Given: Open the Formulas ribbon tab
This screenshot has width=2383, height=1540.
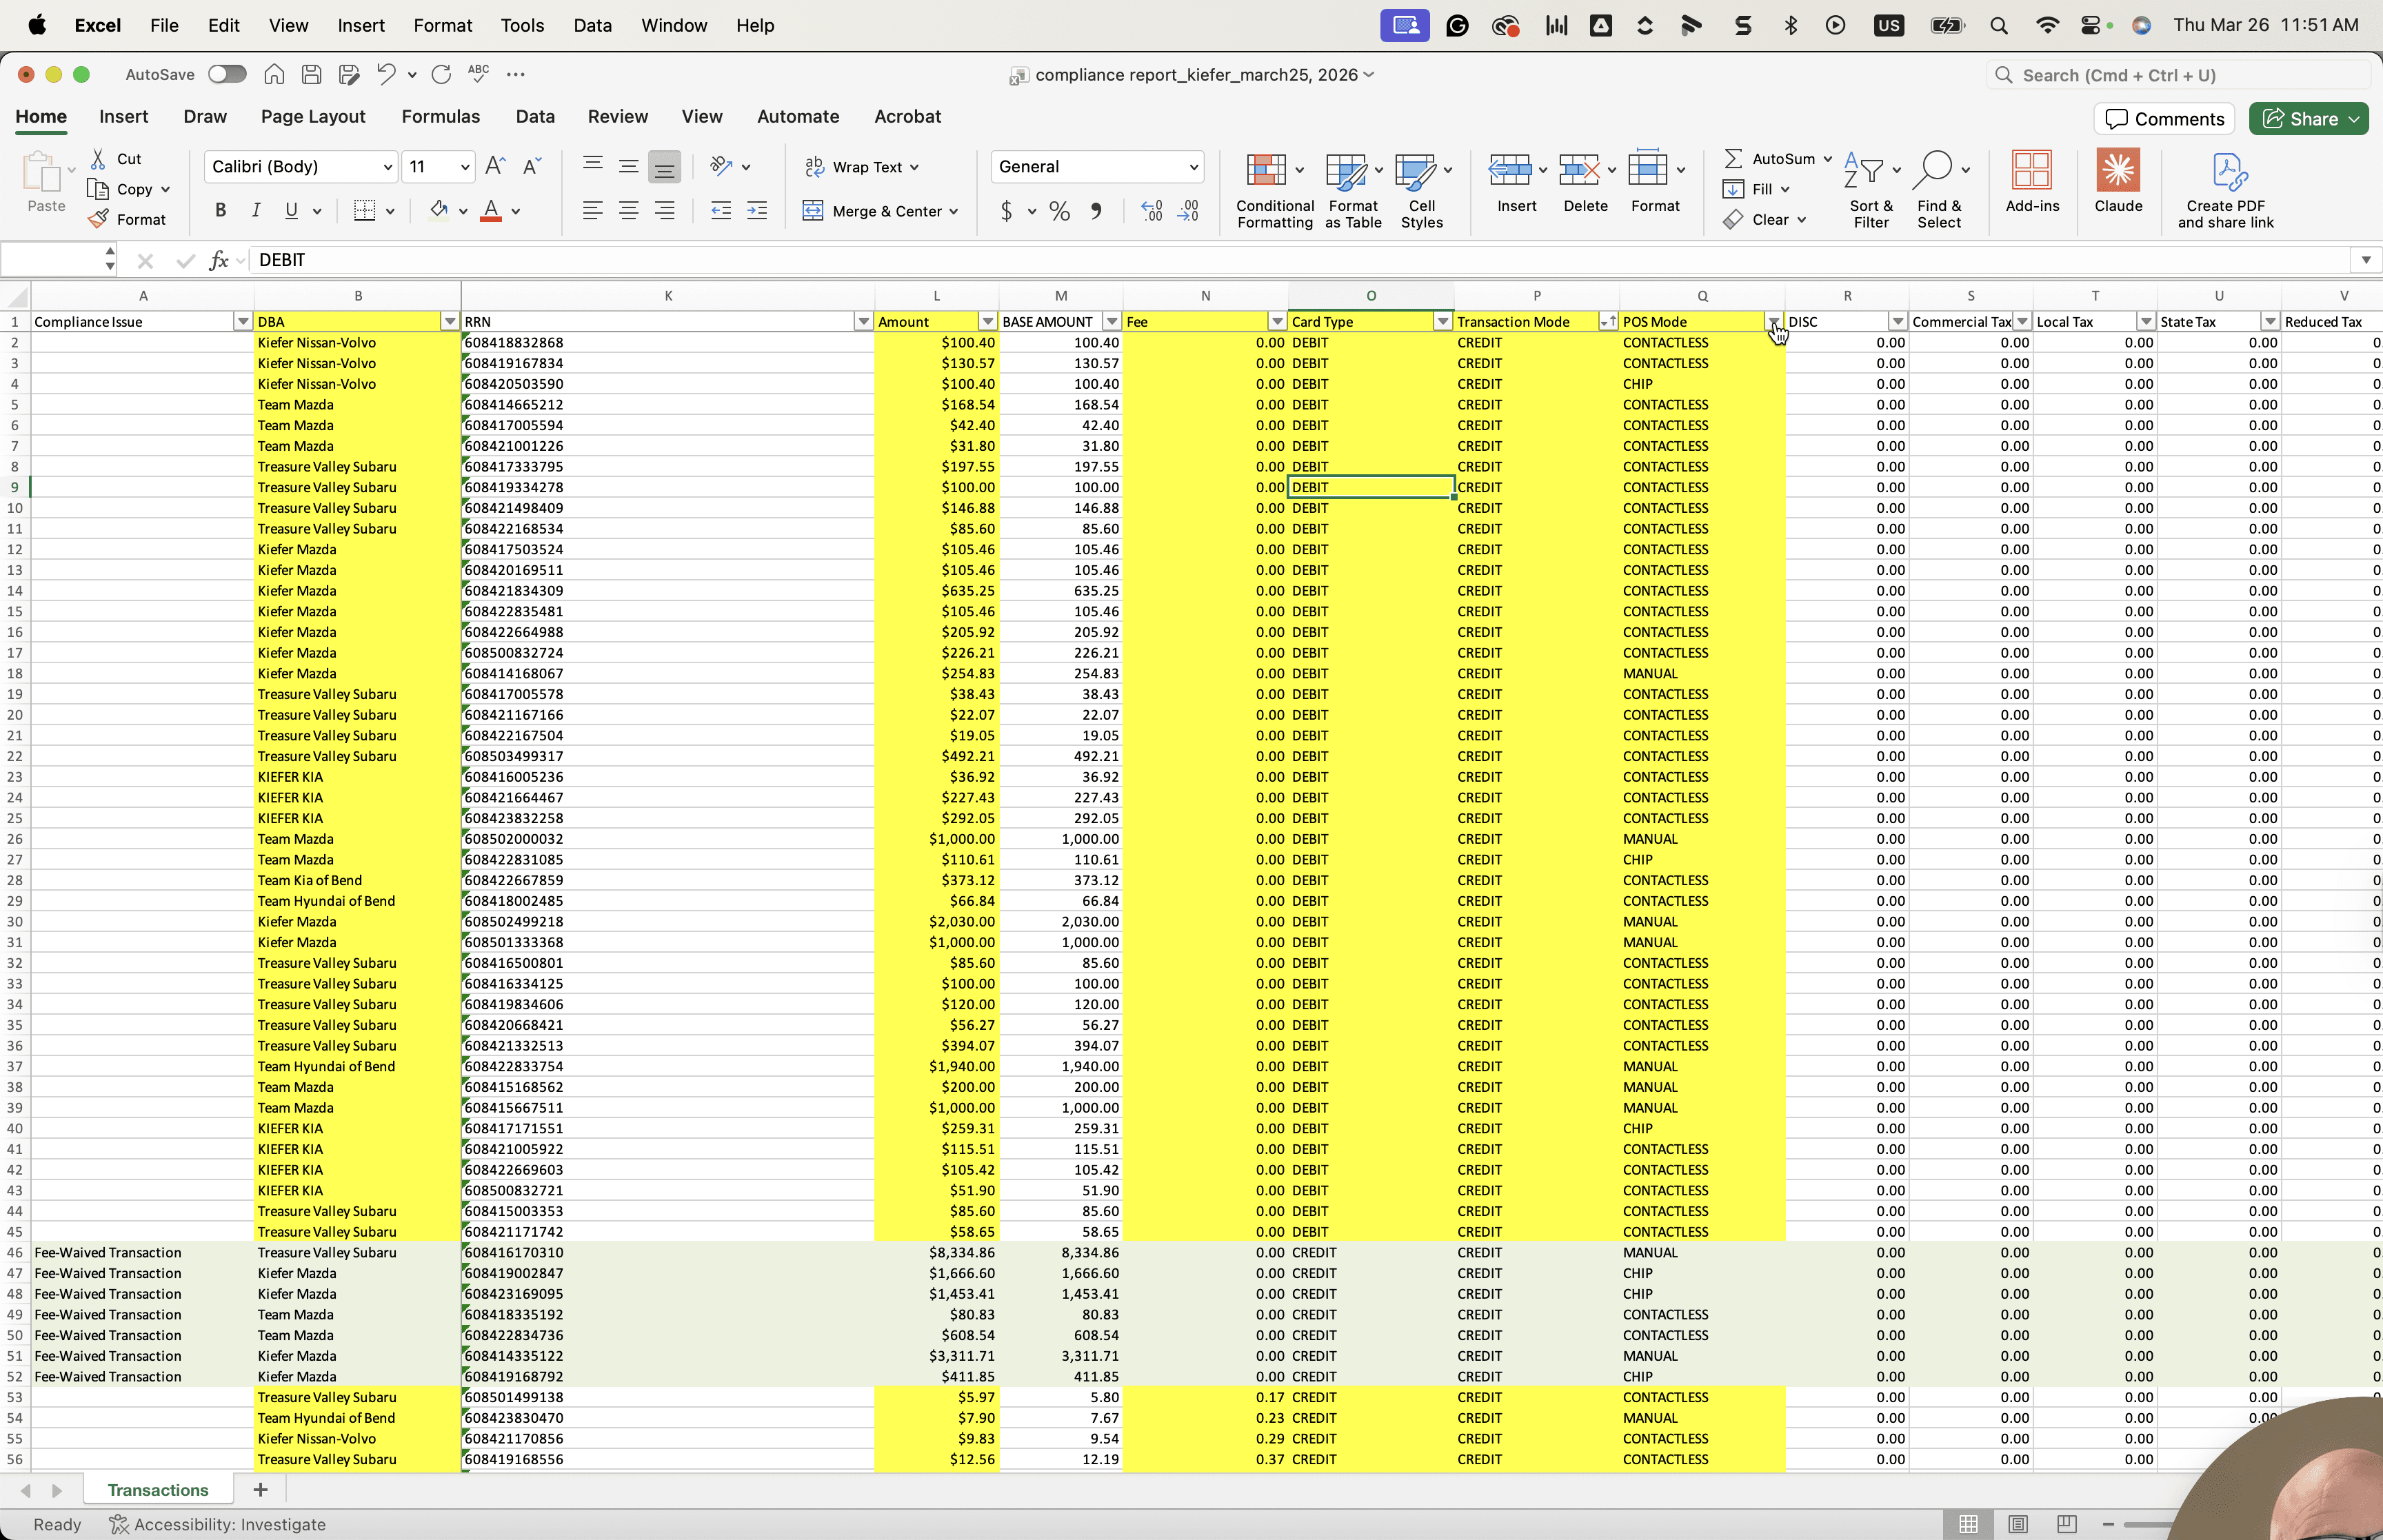Looking at the screenshot, I should [x=440, y=116].
